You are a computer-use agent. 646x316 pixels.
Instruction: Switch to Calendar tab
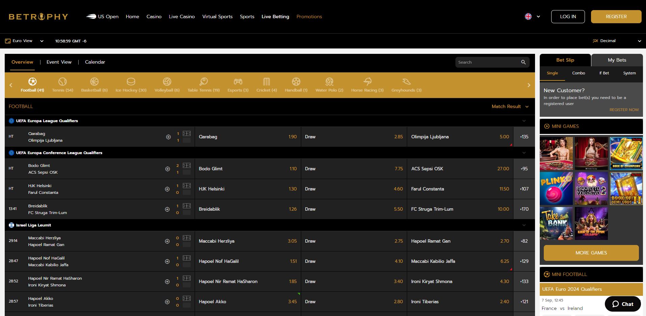pos(95,62)
